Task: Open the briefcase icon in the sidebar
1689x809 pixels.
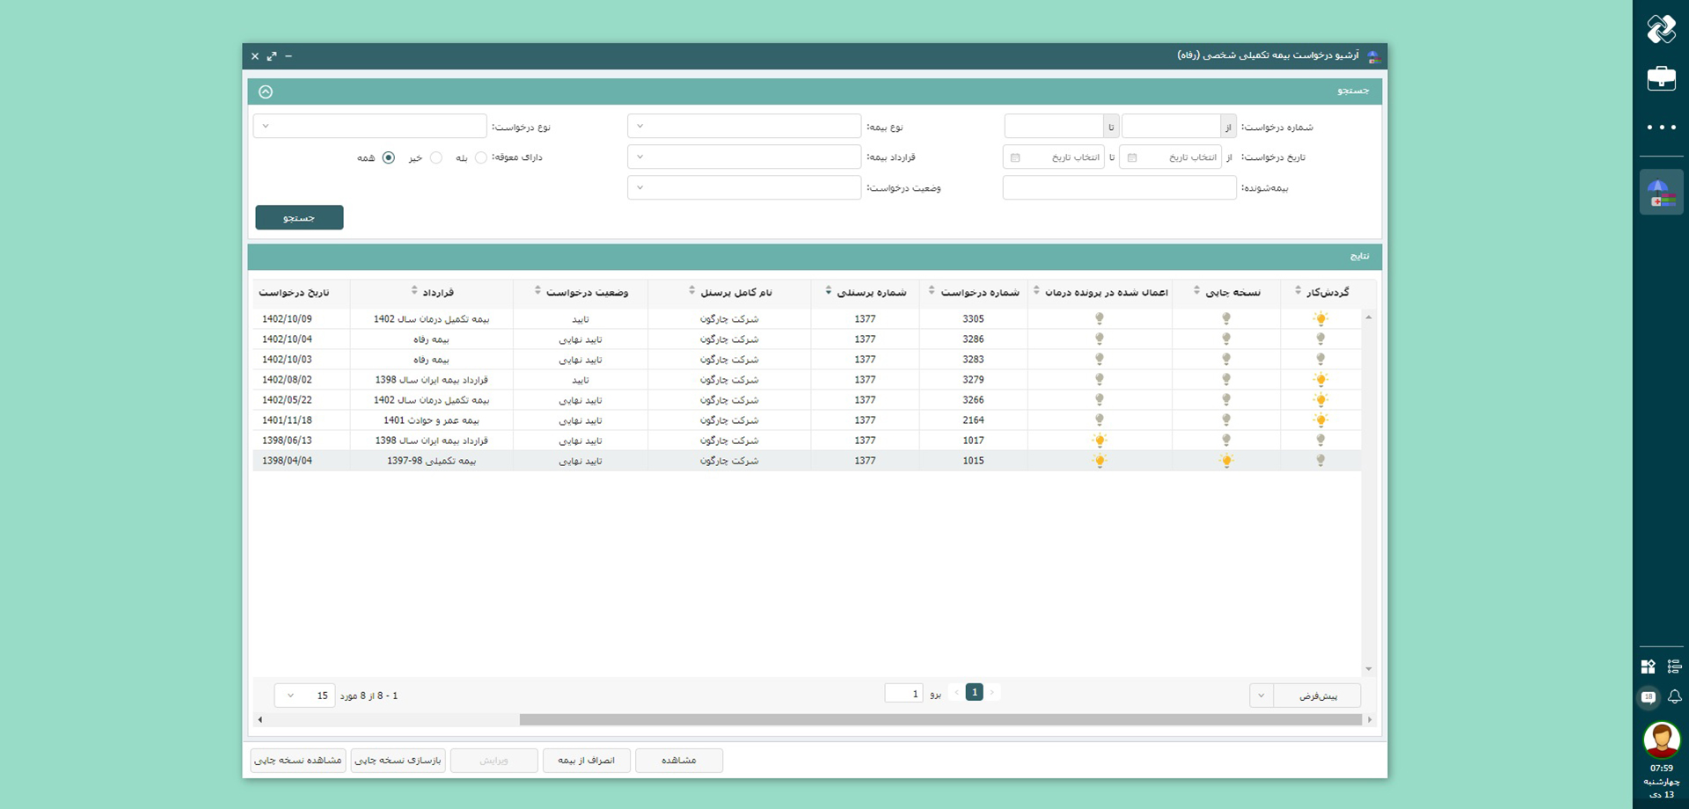Action: pos(1661,78)
